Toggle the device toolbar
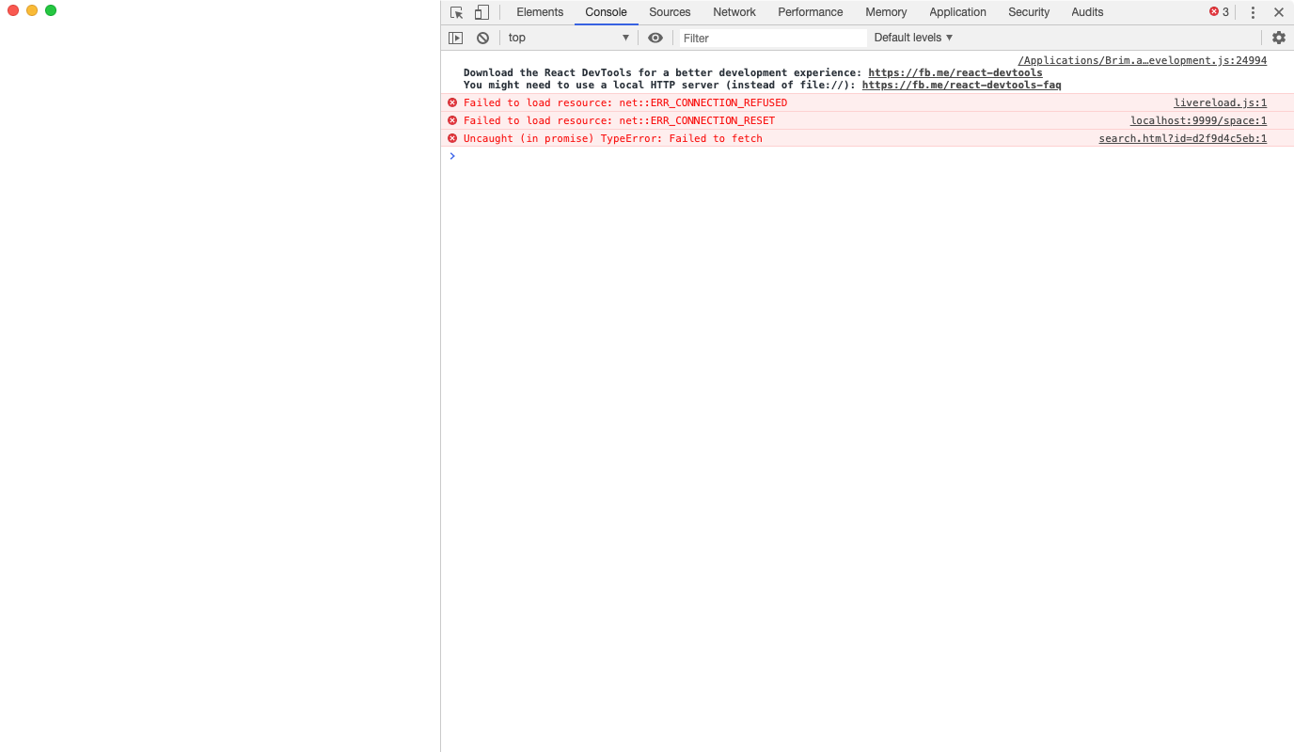The width and height of the screenshot is (1294, 752). (x=481, y=12)
